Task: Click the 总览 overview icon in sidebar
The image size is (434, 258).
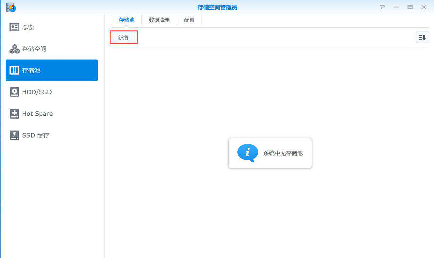Action: 14,27
